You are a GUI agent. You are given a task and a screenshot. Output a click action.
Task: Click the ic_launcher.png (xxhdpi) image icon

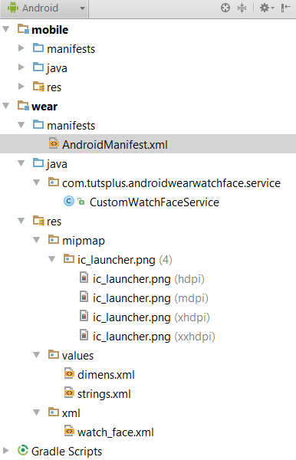tap(84, 335)
